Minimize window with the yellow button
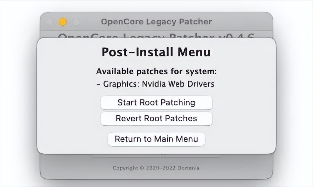This screenshot has width=313, height=187. 63,22
